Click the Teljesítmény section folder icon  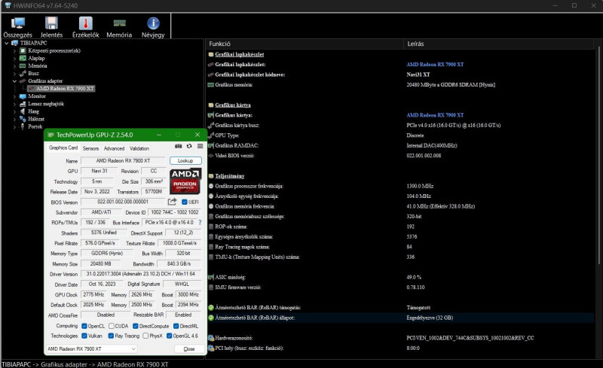tap(211, 176)
